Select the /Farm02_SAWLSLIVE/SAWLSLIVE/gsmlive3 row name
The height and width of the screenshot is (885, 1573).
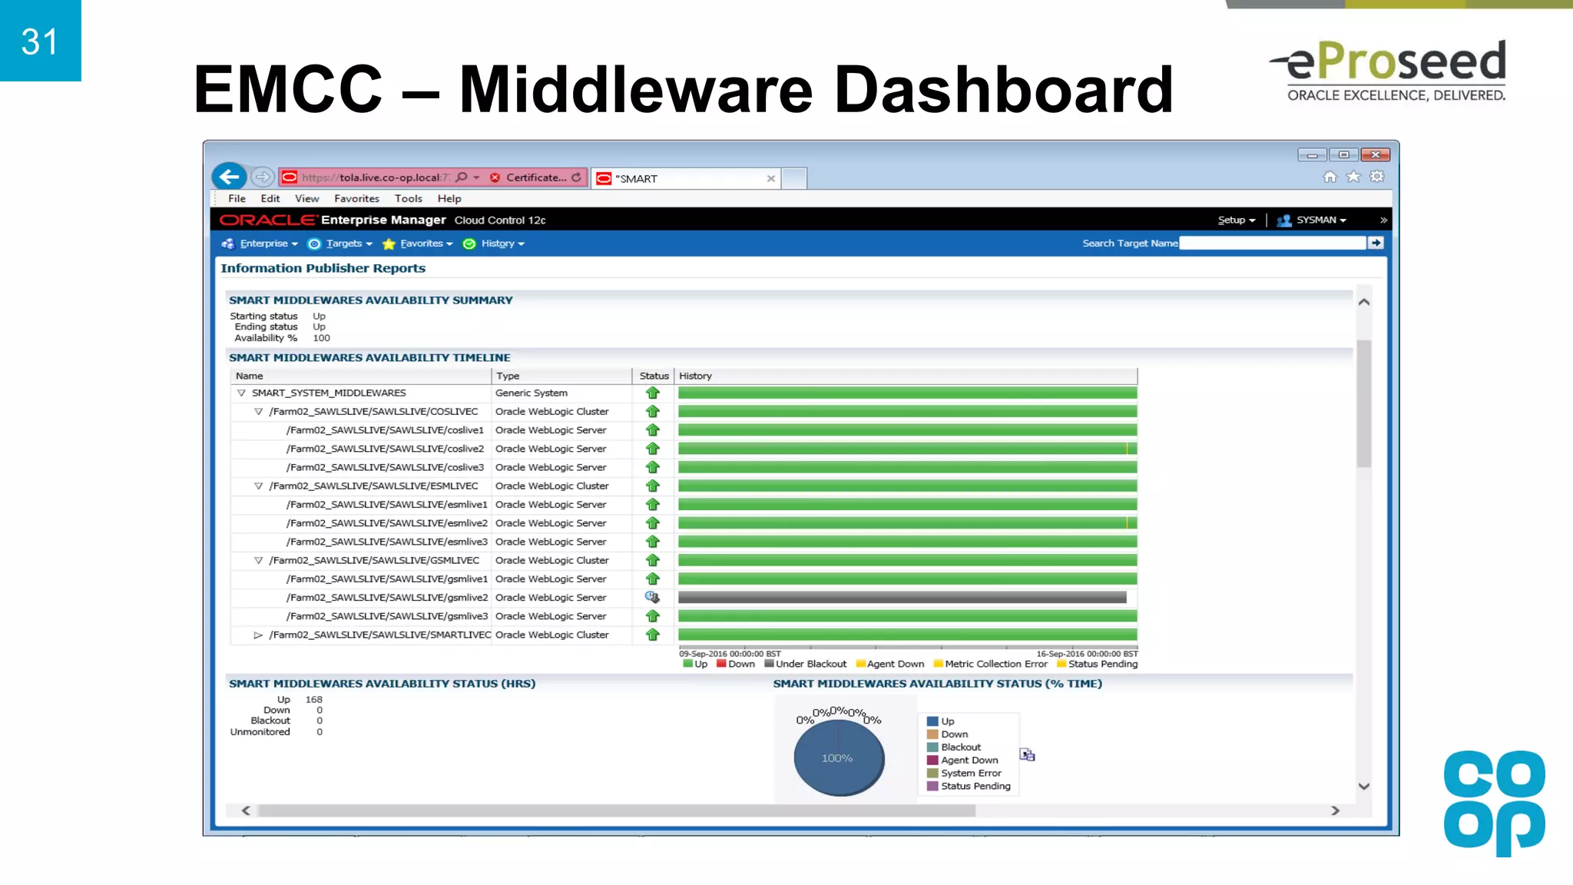pos(386,616)
